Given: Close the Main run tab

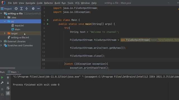Looking at the screenshot, I should 18,72.
